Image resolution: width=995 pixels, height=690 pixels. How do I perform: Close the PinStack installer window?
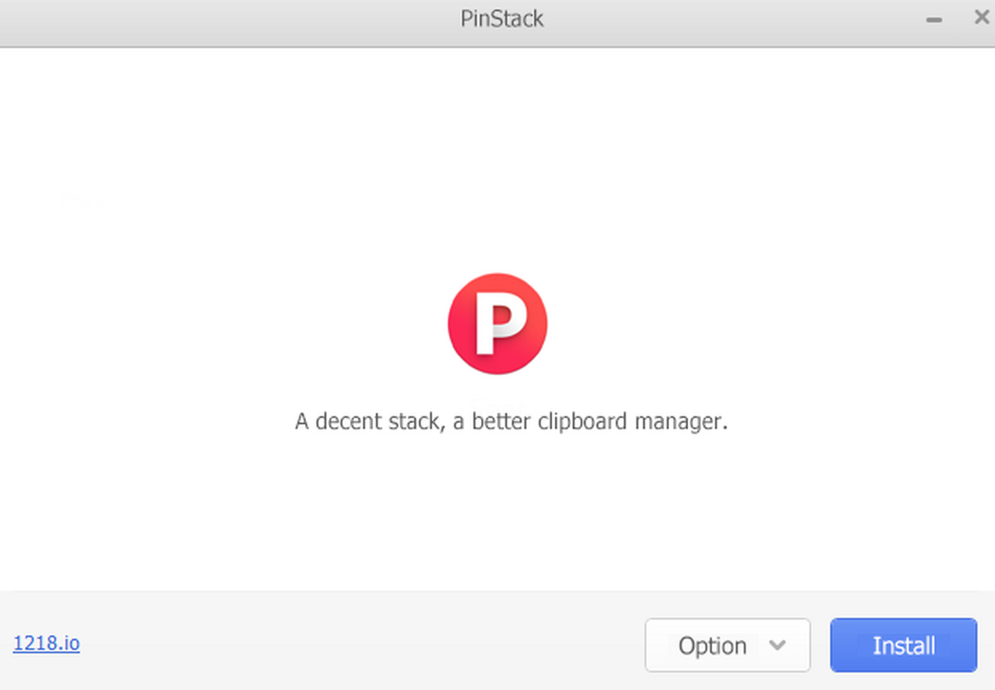tap(981, 17)
